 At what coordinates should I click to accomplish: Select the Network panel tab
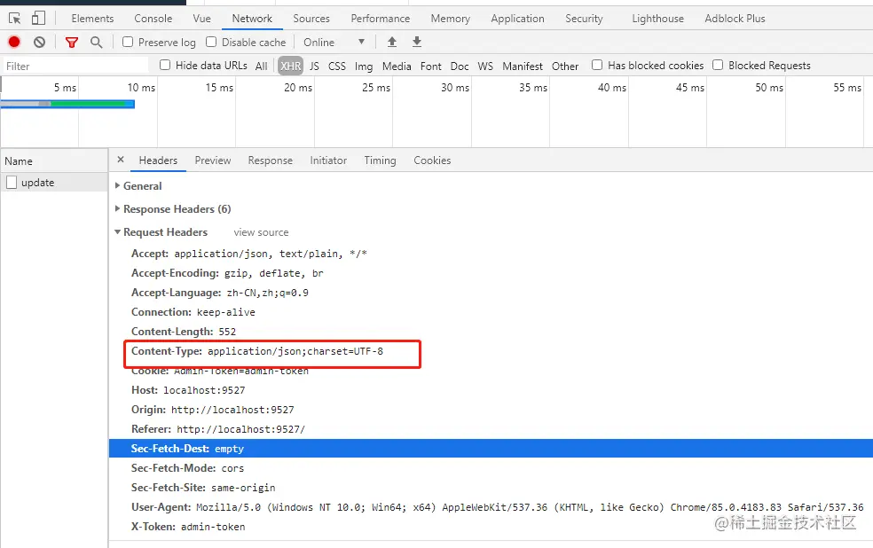[252, 19]
